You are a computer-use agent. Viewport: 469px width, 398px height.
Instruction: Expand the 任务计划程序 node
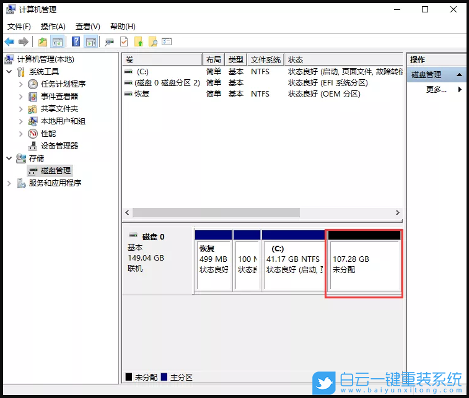click(20, 84)
